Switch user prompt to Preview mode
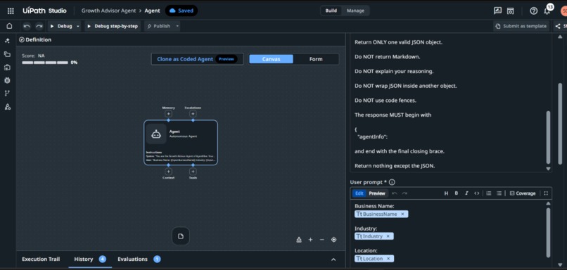The image size is (567, 270). [x=377, y=193]
